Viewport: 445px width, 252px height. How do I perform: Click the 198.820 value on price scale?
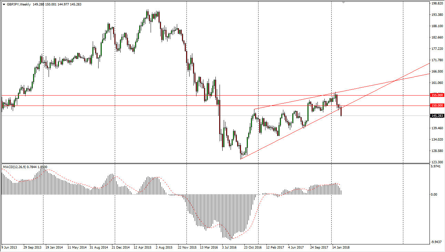(x=437, y=3)
